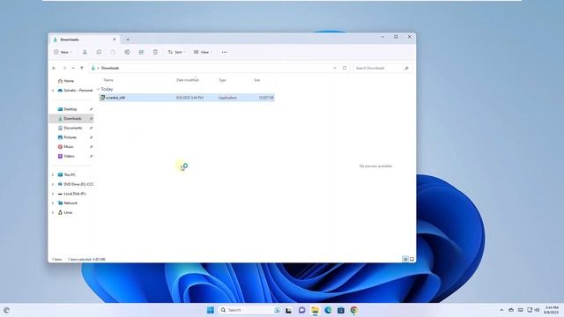Screen dimensions: 564x317
Task: Open Music in the navigation pane
Action: point(65,147)
